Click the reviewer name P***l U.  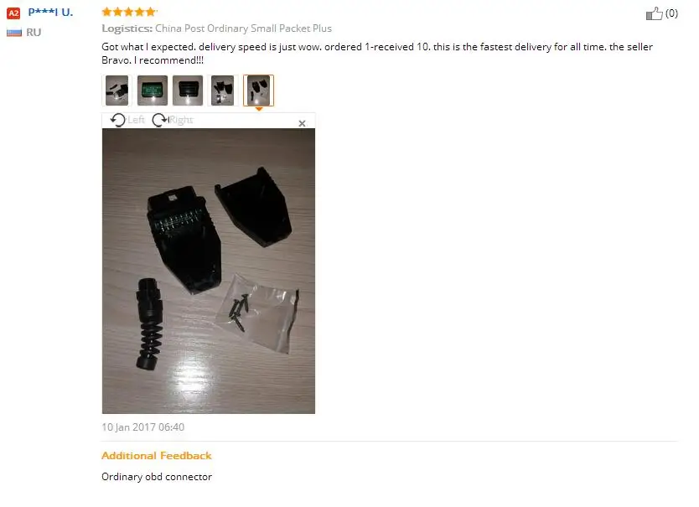click(x=50, y=12)
